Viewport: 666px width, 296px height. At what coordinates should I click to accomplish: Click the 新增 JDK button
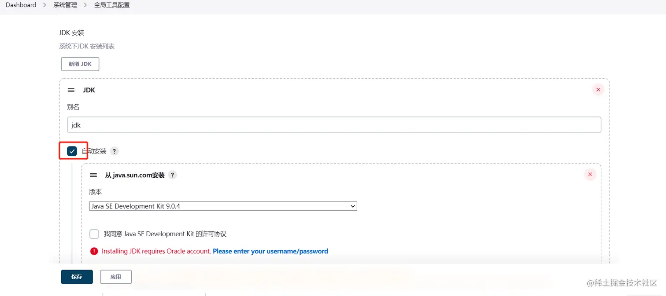point(80,64)
